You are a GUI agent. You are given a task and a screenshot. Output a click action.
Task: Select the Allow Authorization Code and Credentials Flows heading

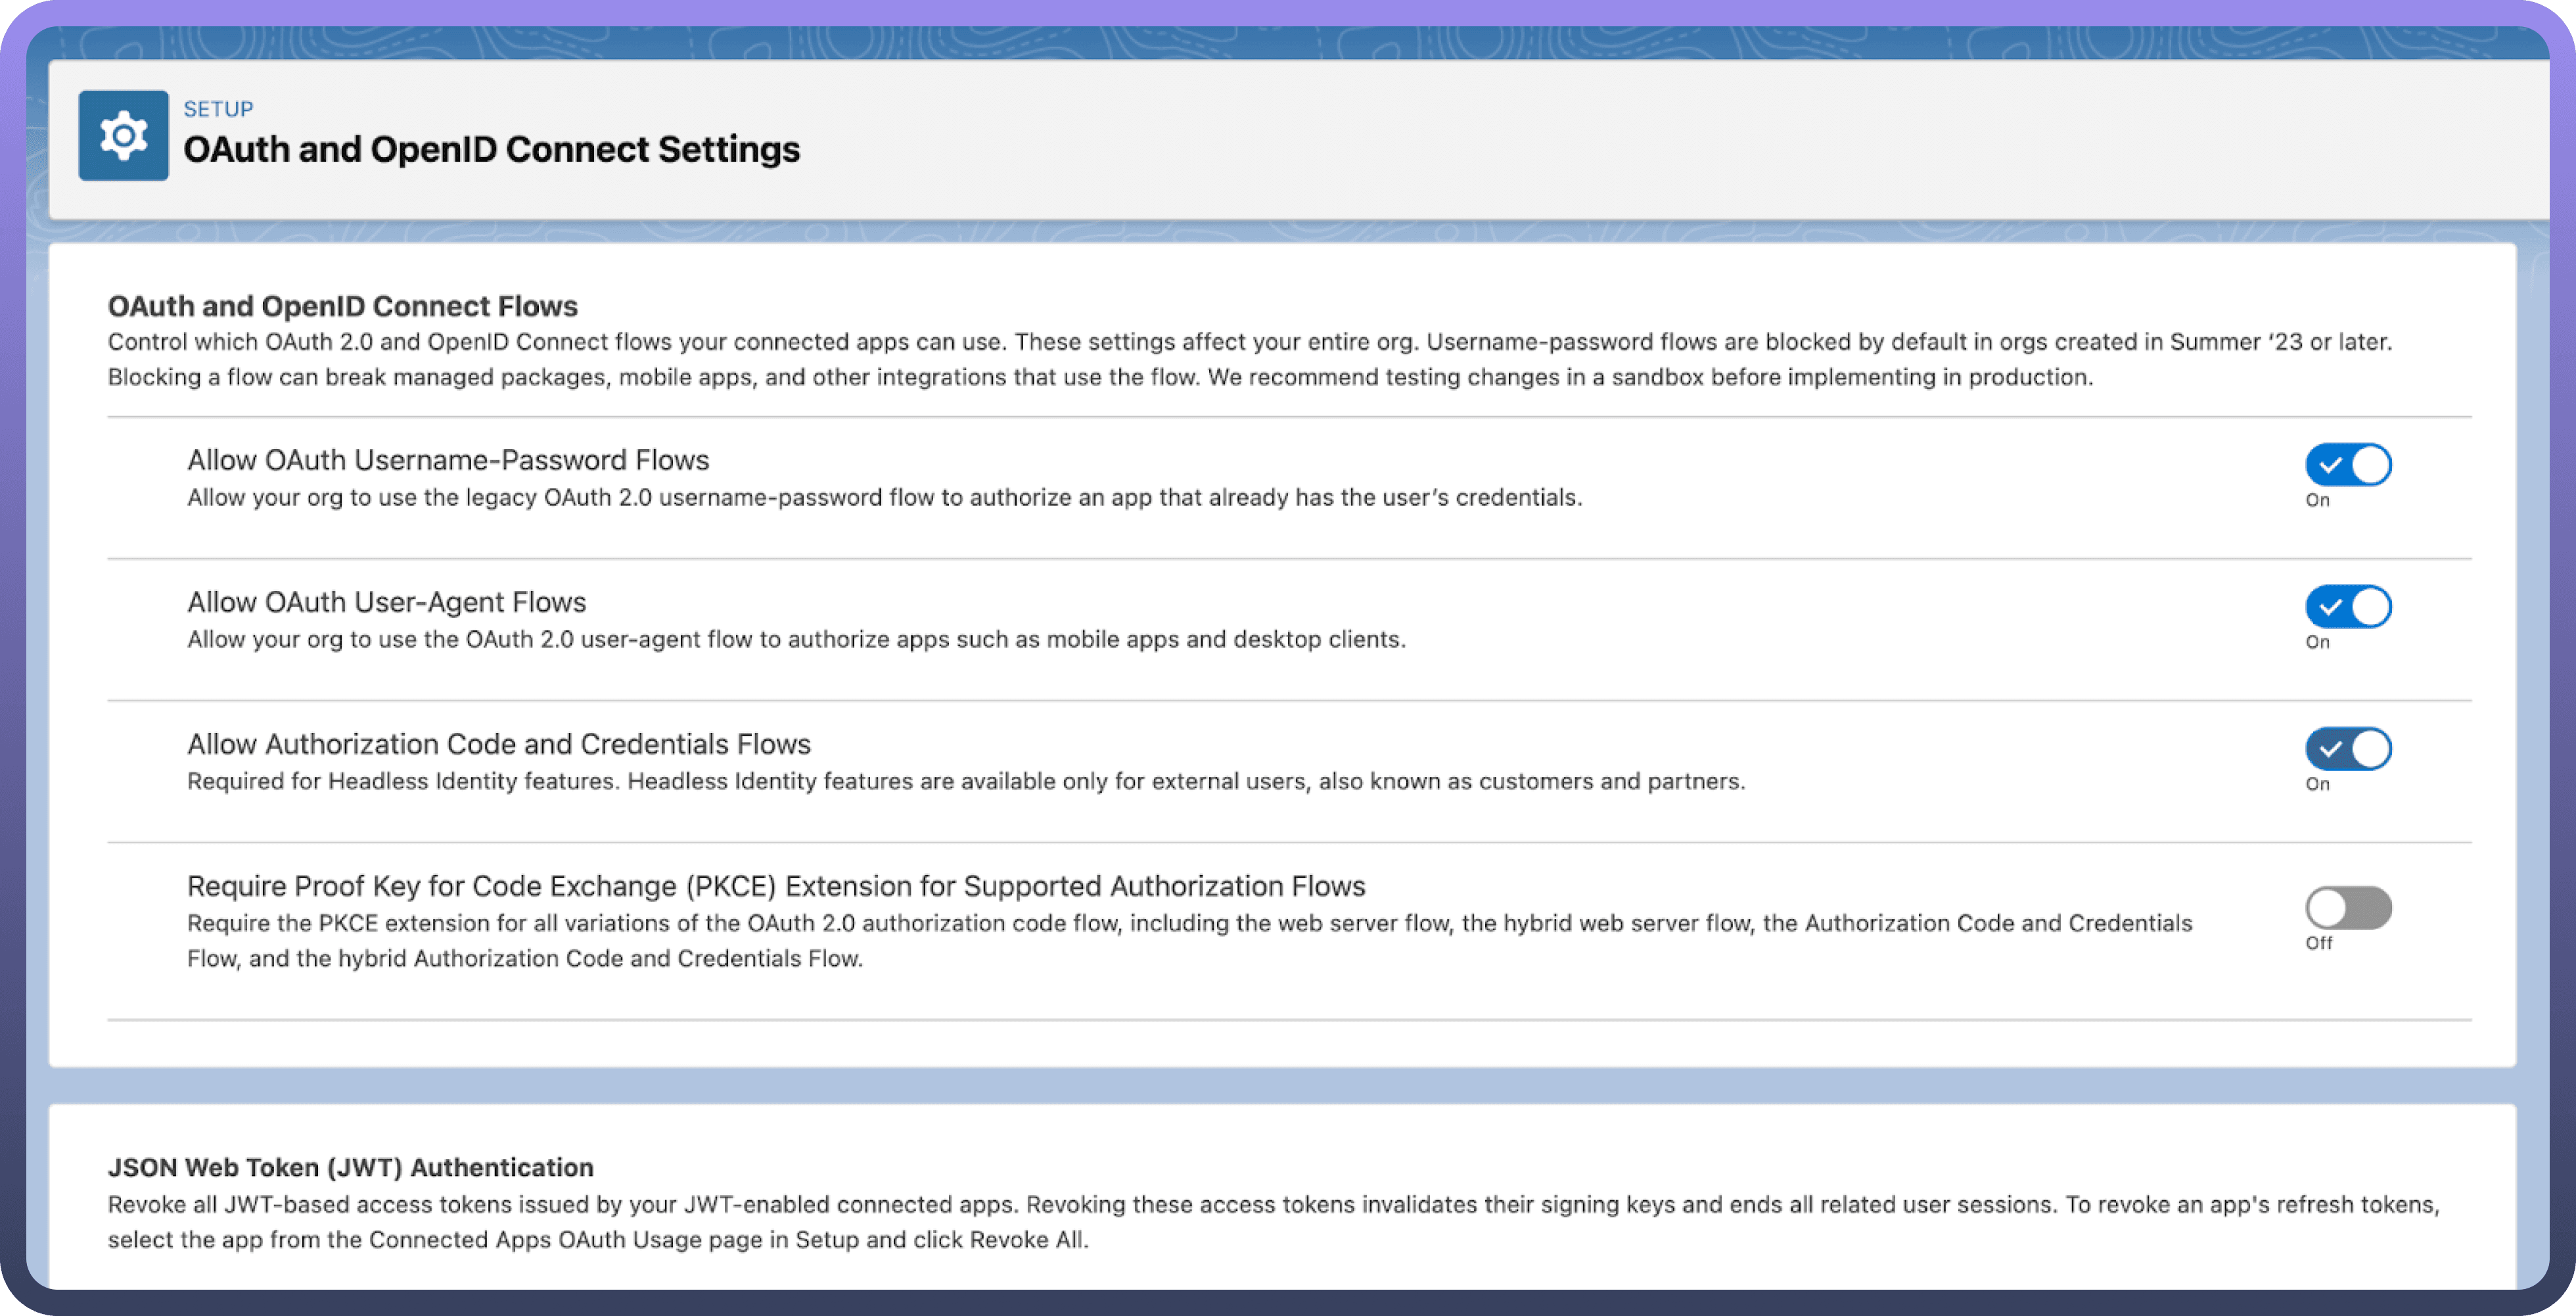tap(498, 744)
